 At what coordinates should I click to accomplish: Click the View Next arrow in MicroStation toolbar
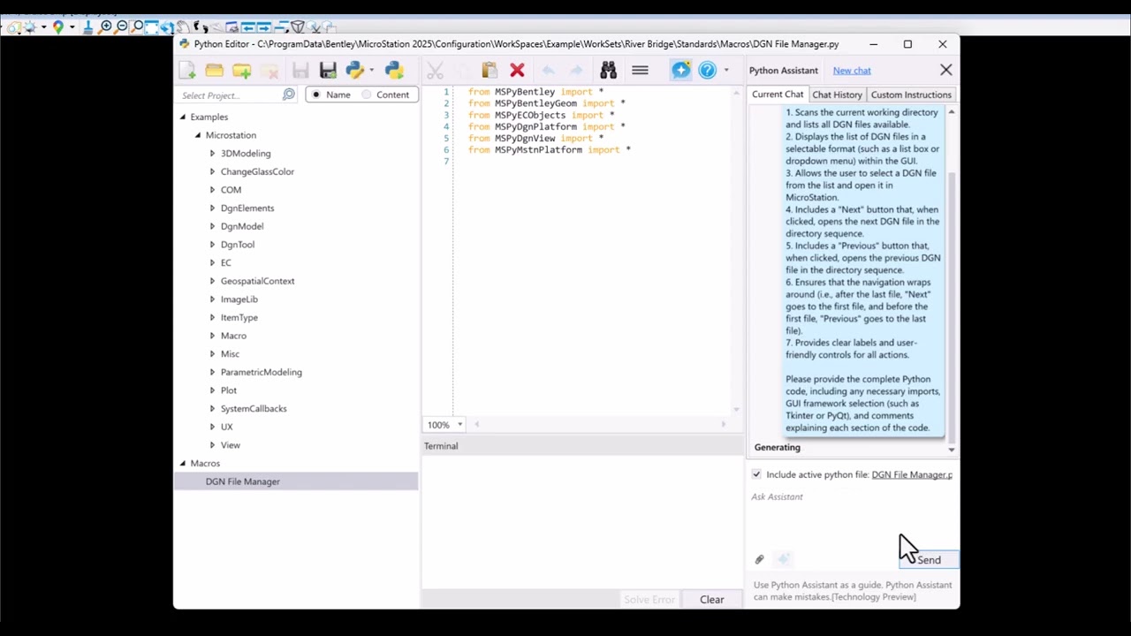[x=264, y=27]
